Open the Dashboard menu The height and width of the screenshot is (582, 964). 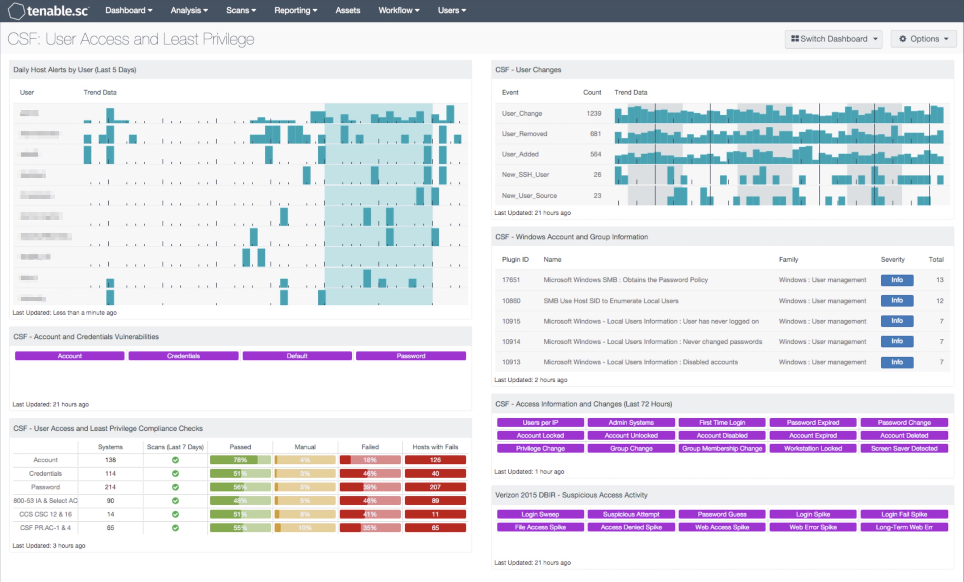tap(128, 10)
